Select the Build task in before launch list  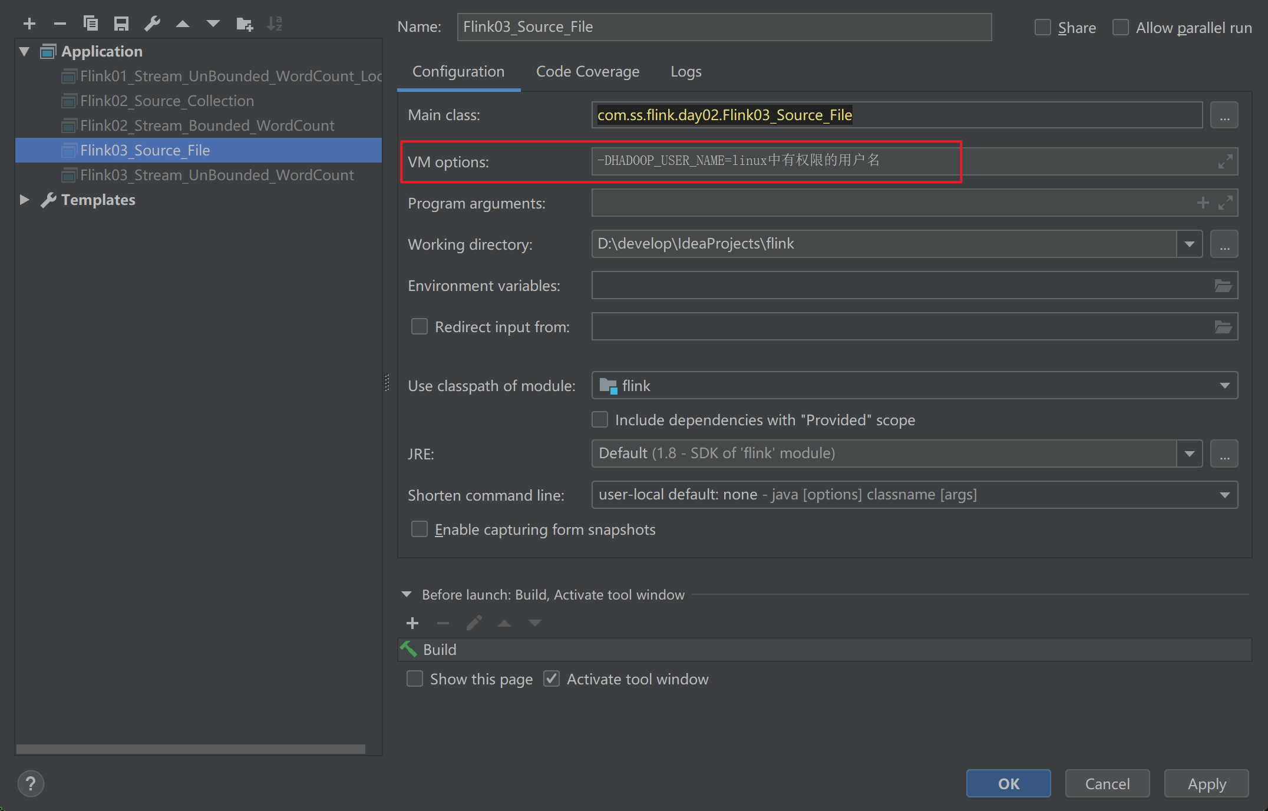(824, 650)
